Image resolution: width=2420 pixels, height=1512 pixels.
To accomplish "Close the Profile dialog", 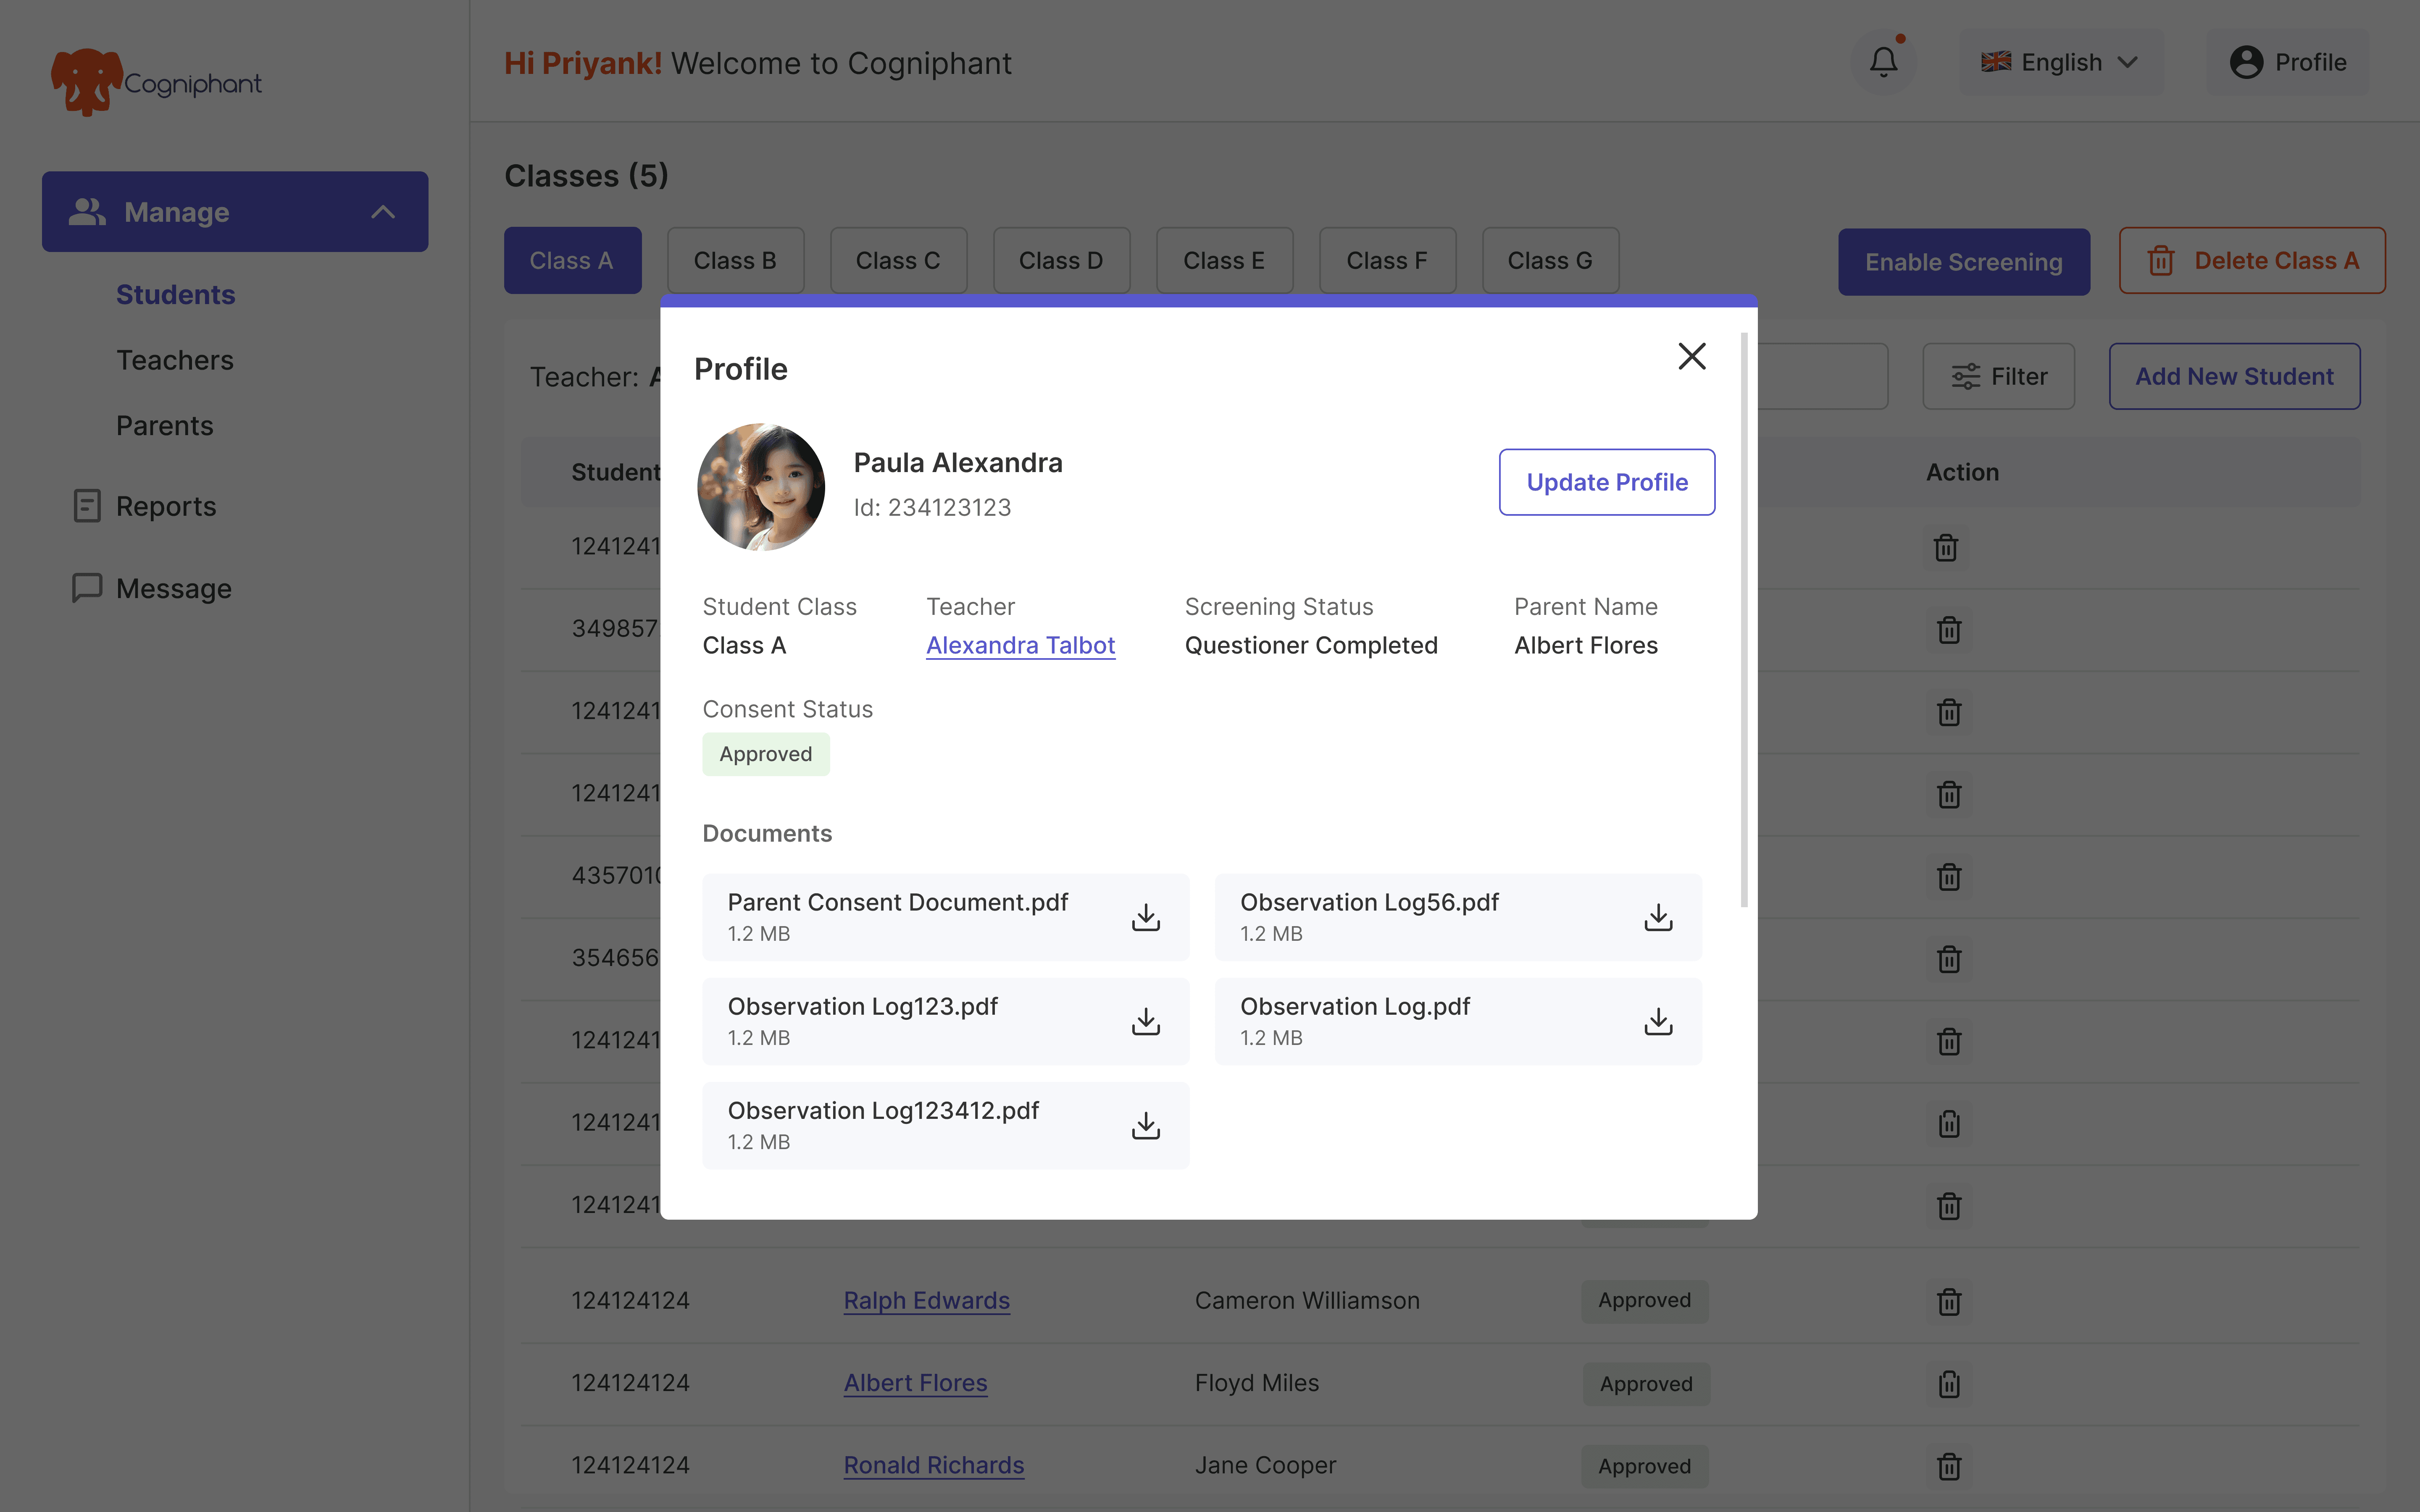I will (x=1691, y=356).
